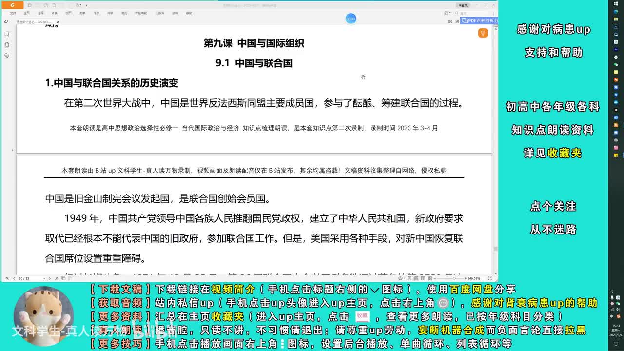Click the 246.03% zoom value
The width and height of the screenshot is (624, 351).
tap(474, 278)
